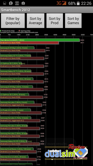The image size is (93, 166).
Task: Tap the 68 battery notification icon
Action: (17, 3)
